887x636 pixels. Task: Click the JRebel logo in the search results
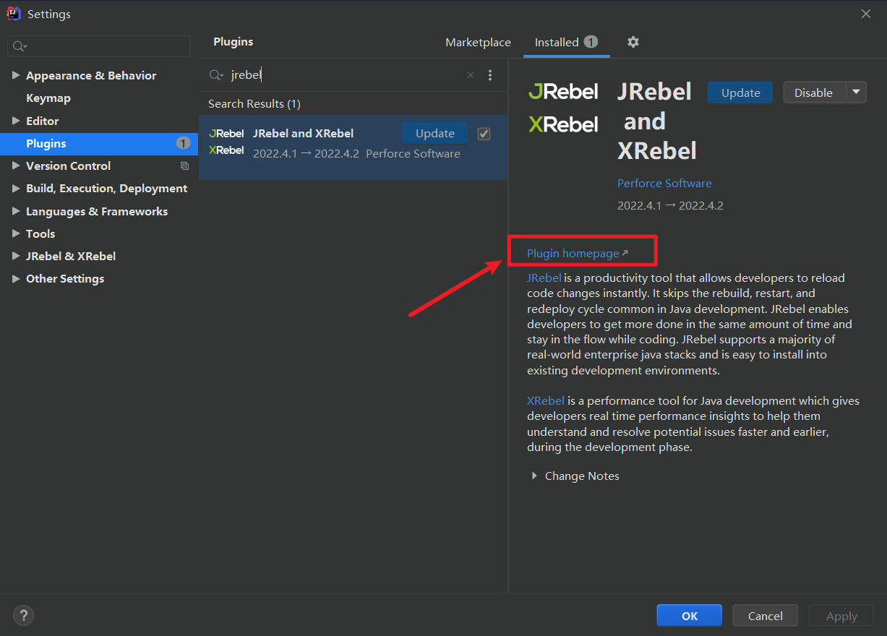(x=226, y=133)
